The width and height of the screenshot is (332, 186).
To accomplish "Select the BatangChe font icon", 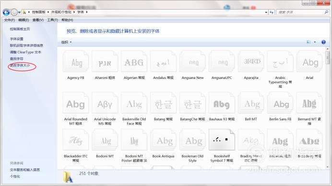I will pos(192,103).
